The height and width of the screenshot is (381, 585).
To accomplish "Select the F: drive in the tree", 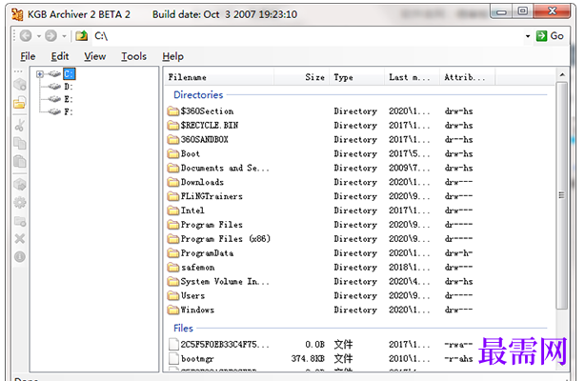I will pos(69,111).
